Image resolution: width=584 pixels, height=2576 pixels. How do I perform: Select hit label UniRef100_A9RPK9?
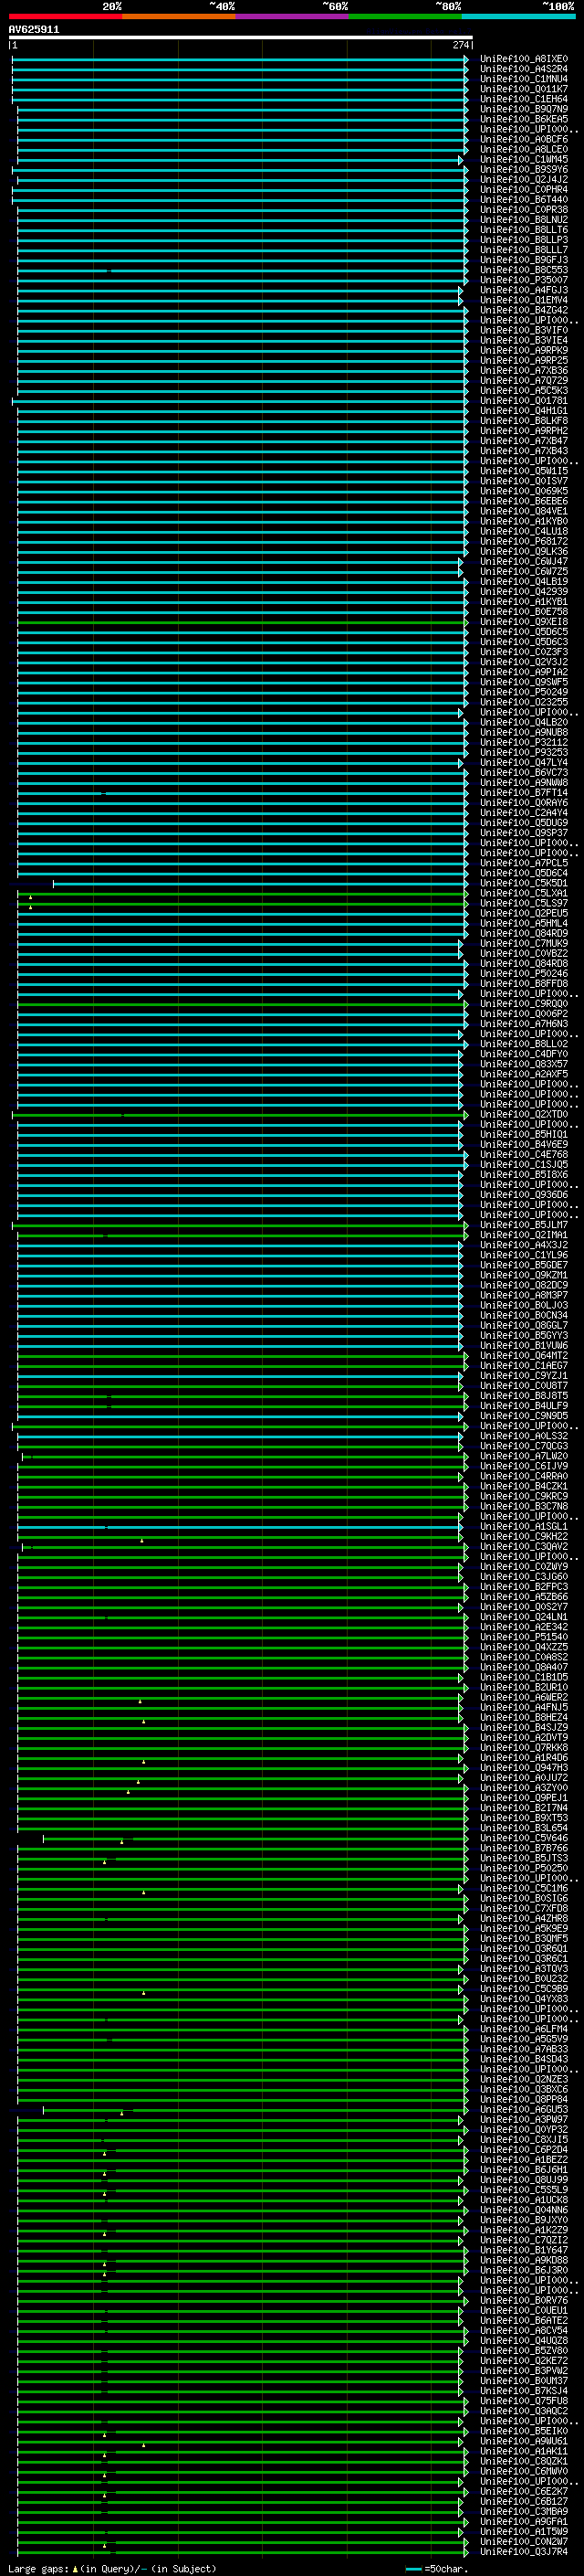click(524, 351)
